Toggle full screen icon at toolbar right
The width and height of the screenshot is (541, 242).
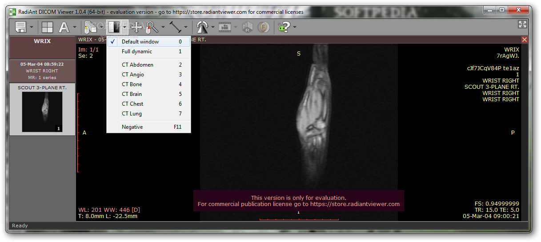tap(523, 25)
